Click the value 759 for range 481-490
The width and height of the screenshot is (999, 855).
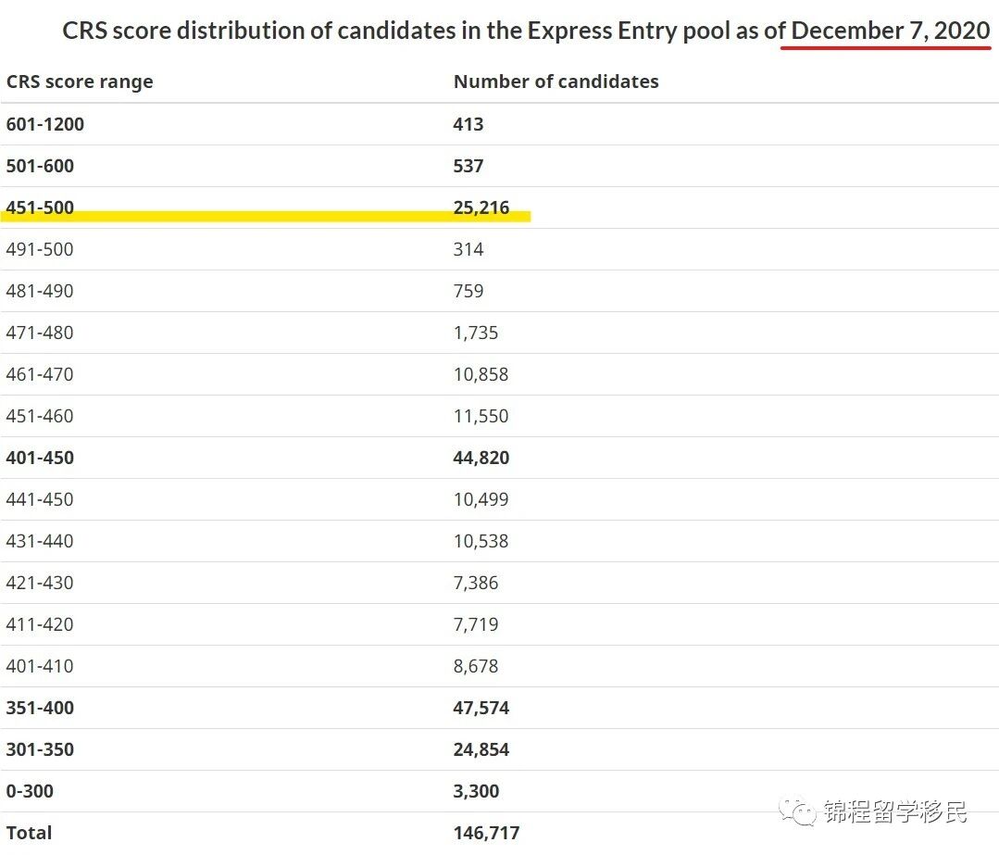[468, 291]
